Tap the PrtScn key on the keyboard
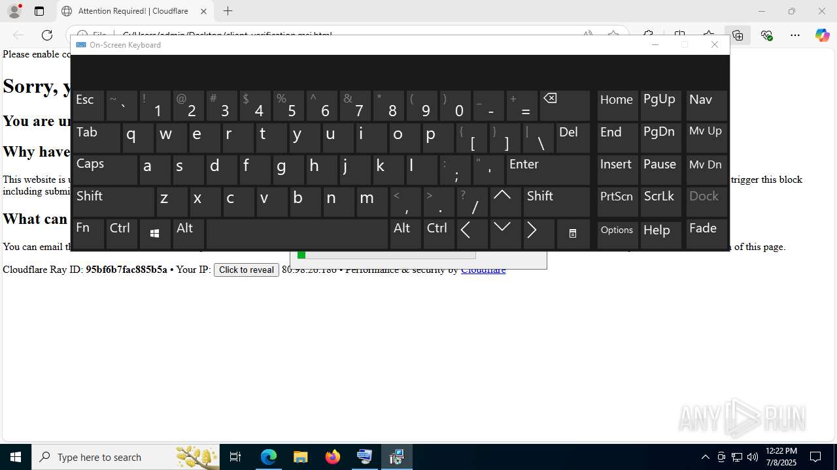 click(x=617, y=202)
